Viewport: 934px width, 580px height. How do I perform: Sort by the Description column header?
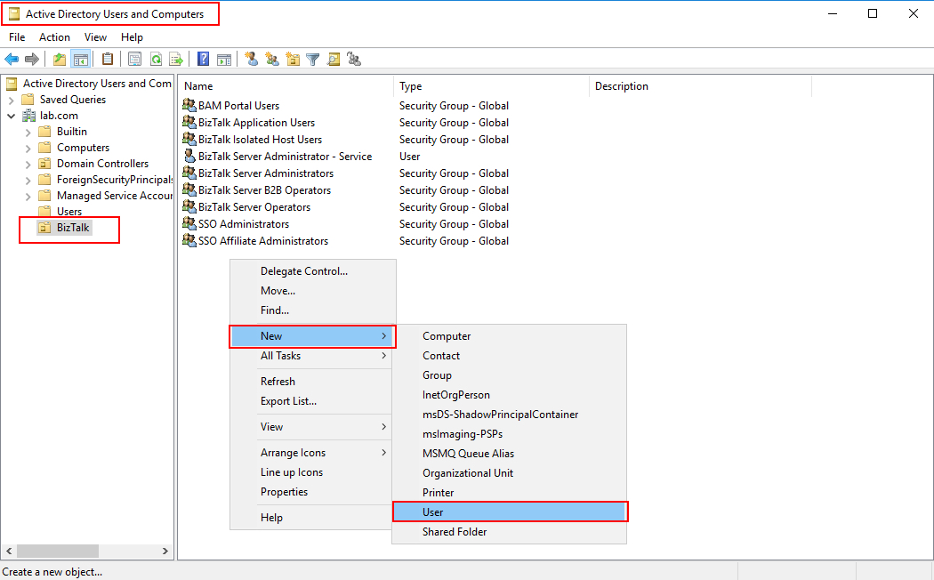click(x=701, y=86)
